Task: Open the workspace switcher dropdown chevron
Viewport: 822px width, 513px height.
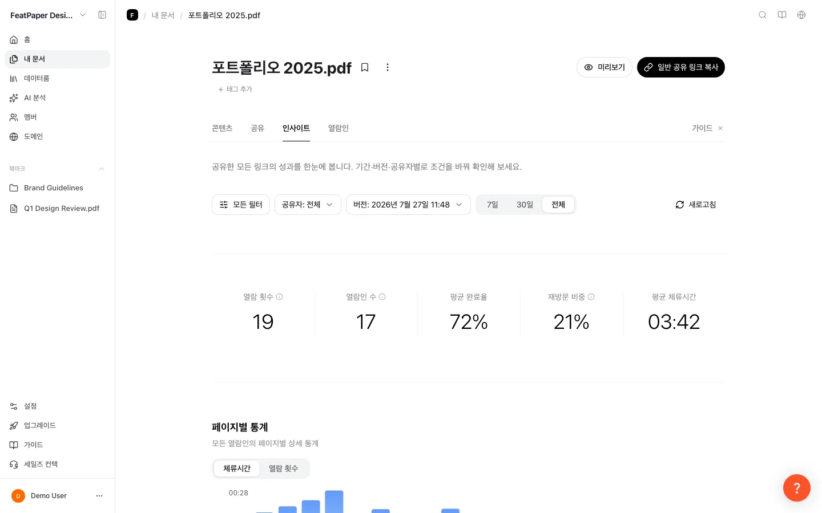Action: (83, 15)
